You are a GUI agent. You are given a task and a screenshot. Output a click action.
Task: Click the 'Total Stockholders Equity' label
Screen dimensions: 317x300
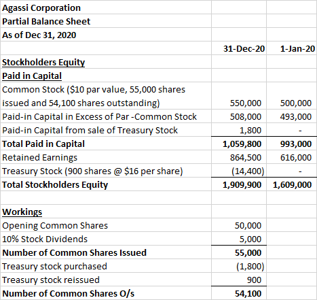click(x=55, y=185)
